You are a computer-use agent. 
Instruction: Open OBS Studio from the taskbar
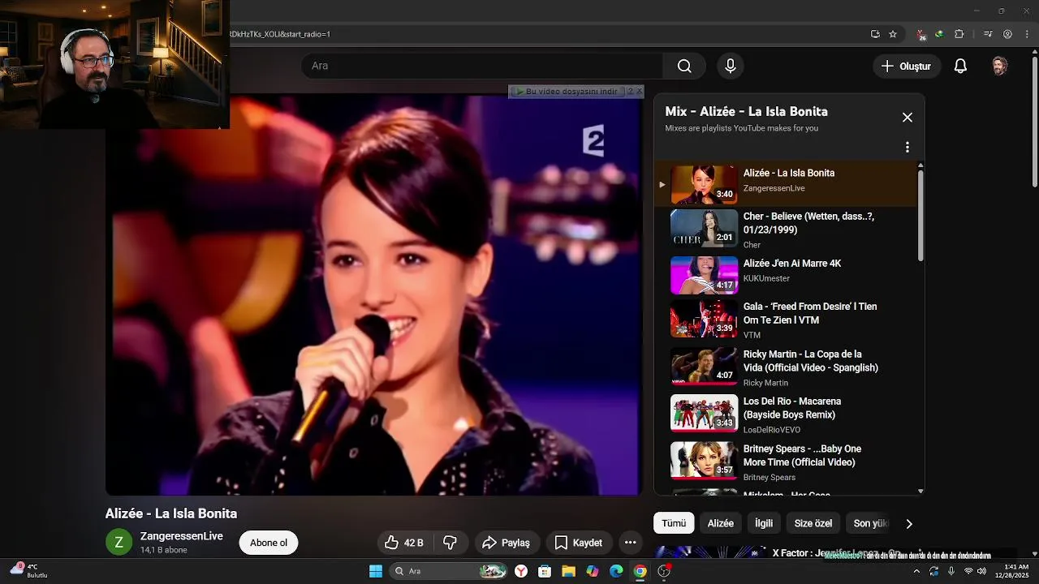point(664,571)
